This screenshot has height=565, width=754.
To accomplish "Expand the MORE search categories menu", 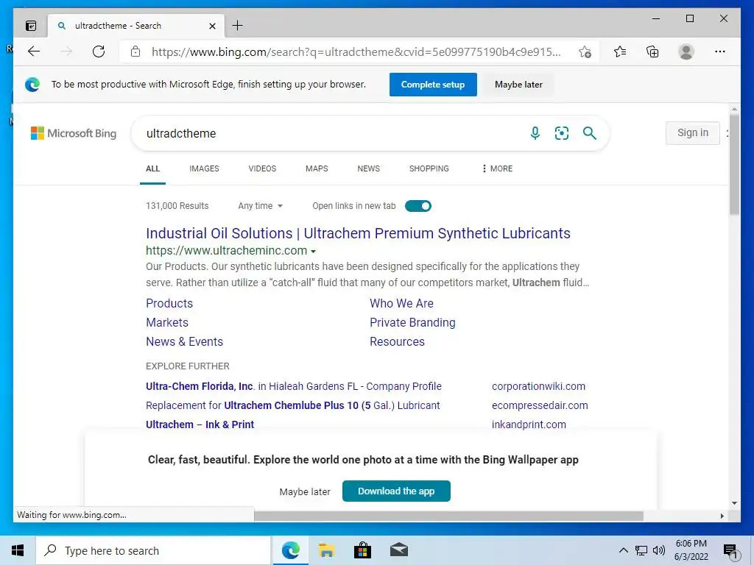I will click(497, 168).
